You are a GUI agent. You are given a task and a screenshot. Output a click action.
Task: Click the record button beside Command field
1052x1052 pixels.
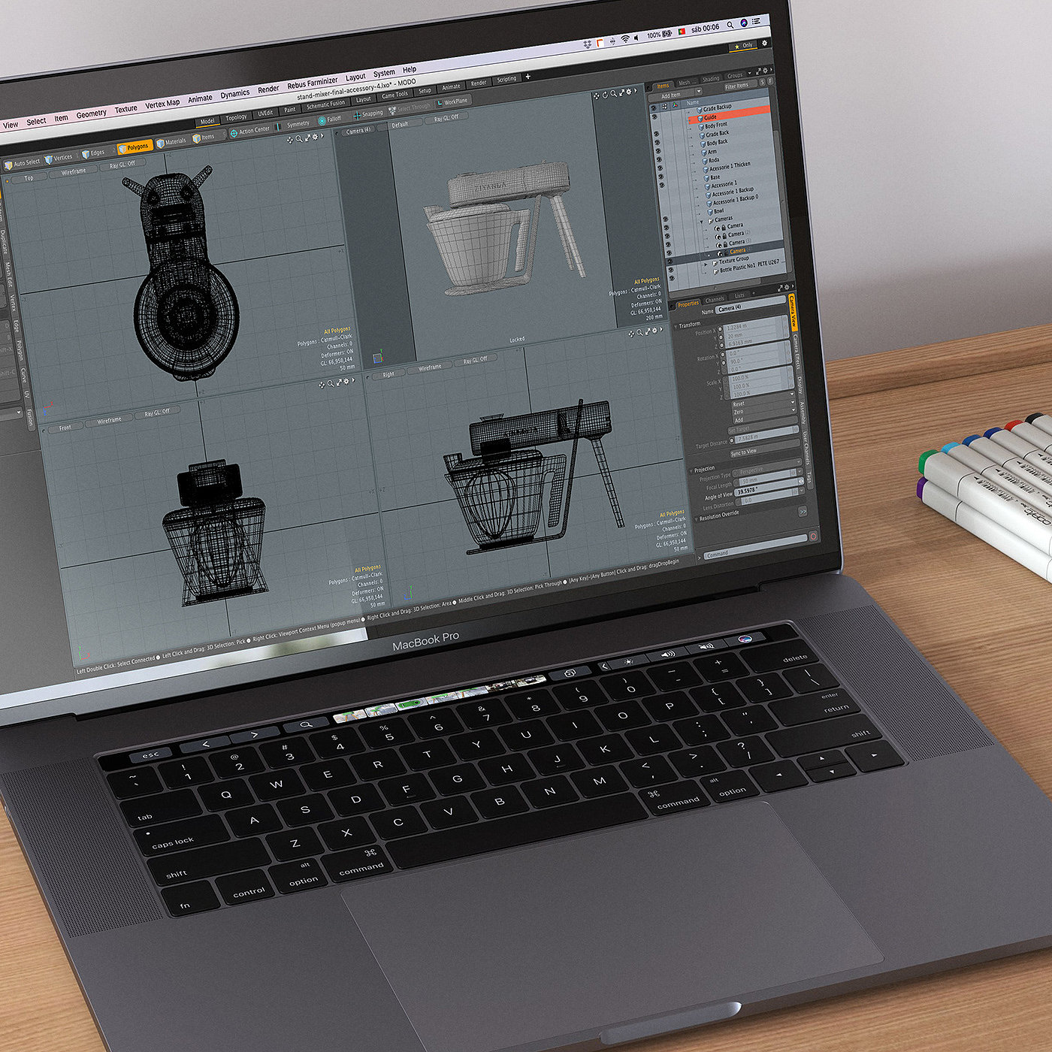click(813, 536)
